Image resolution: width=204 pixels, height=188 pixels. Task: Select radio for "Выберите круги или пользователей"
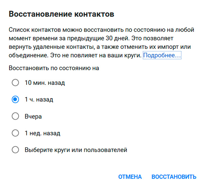(15, 150)
